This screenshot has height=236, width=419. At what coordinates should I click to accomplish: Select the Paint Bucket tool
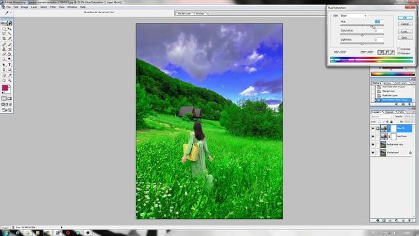point(10,54)
